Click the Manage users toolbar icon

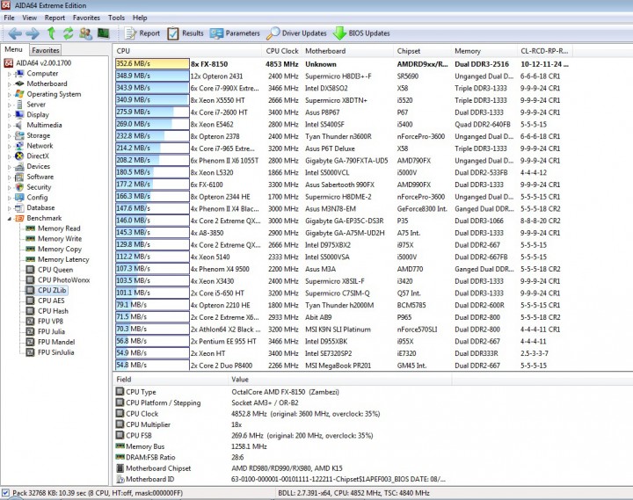(85, 33)
